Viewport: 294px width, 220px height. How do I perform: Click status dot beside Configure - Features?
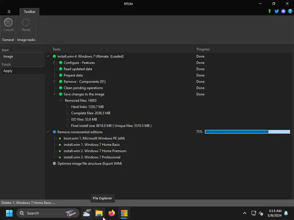point(61,63)
